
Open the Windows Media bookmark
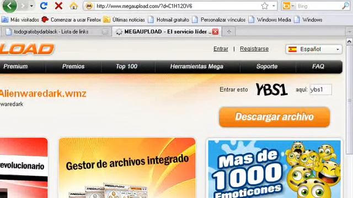[x=270, y=20]
